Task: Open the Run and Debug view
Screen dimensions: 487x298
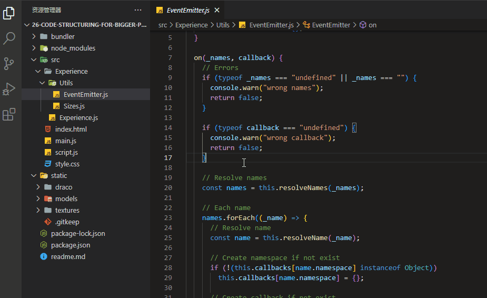Action: 9,89
